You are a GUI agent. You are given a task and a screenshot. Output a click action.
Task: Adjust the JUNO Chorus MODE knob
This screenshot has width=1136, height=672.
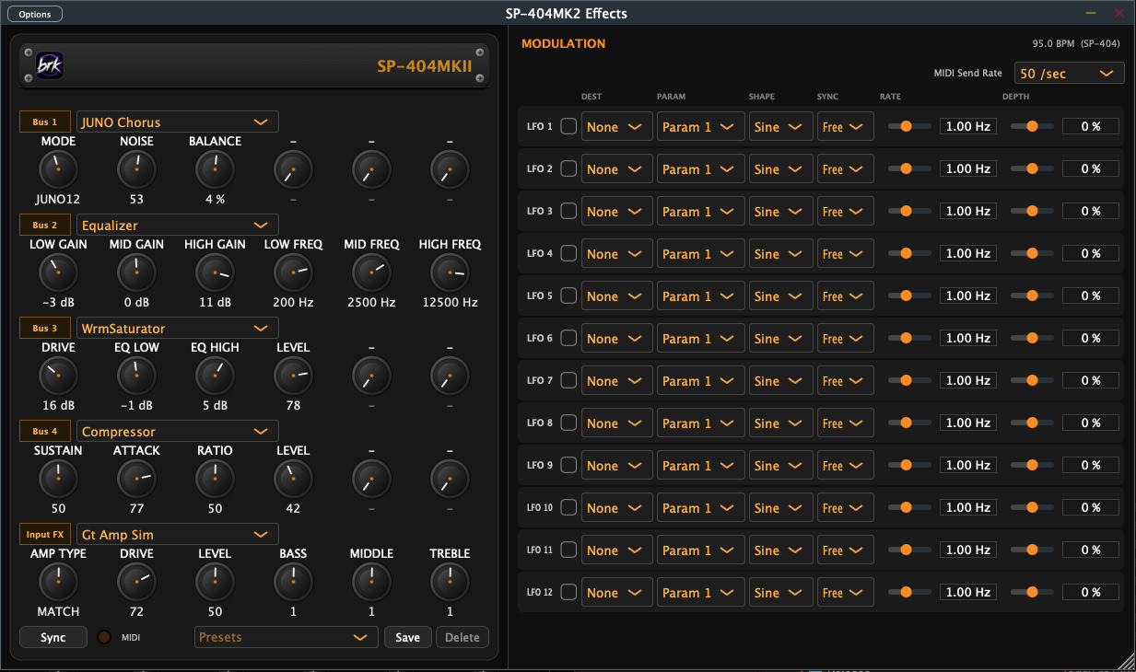click(58, 169)
